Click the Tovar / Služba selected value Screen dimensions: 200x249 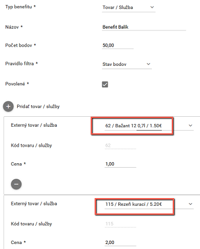(118, 7)
